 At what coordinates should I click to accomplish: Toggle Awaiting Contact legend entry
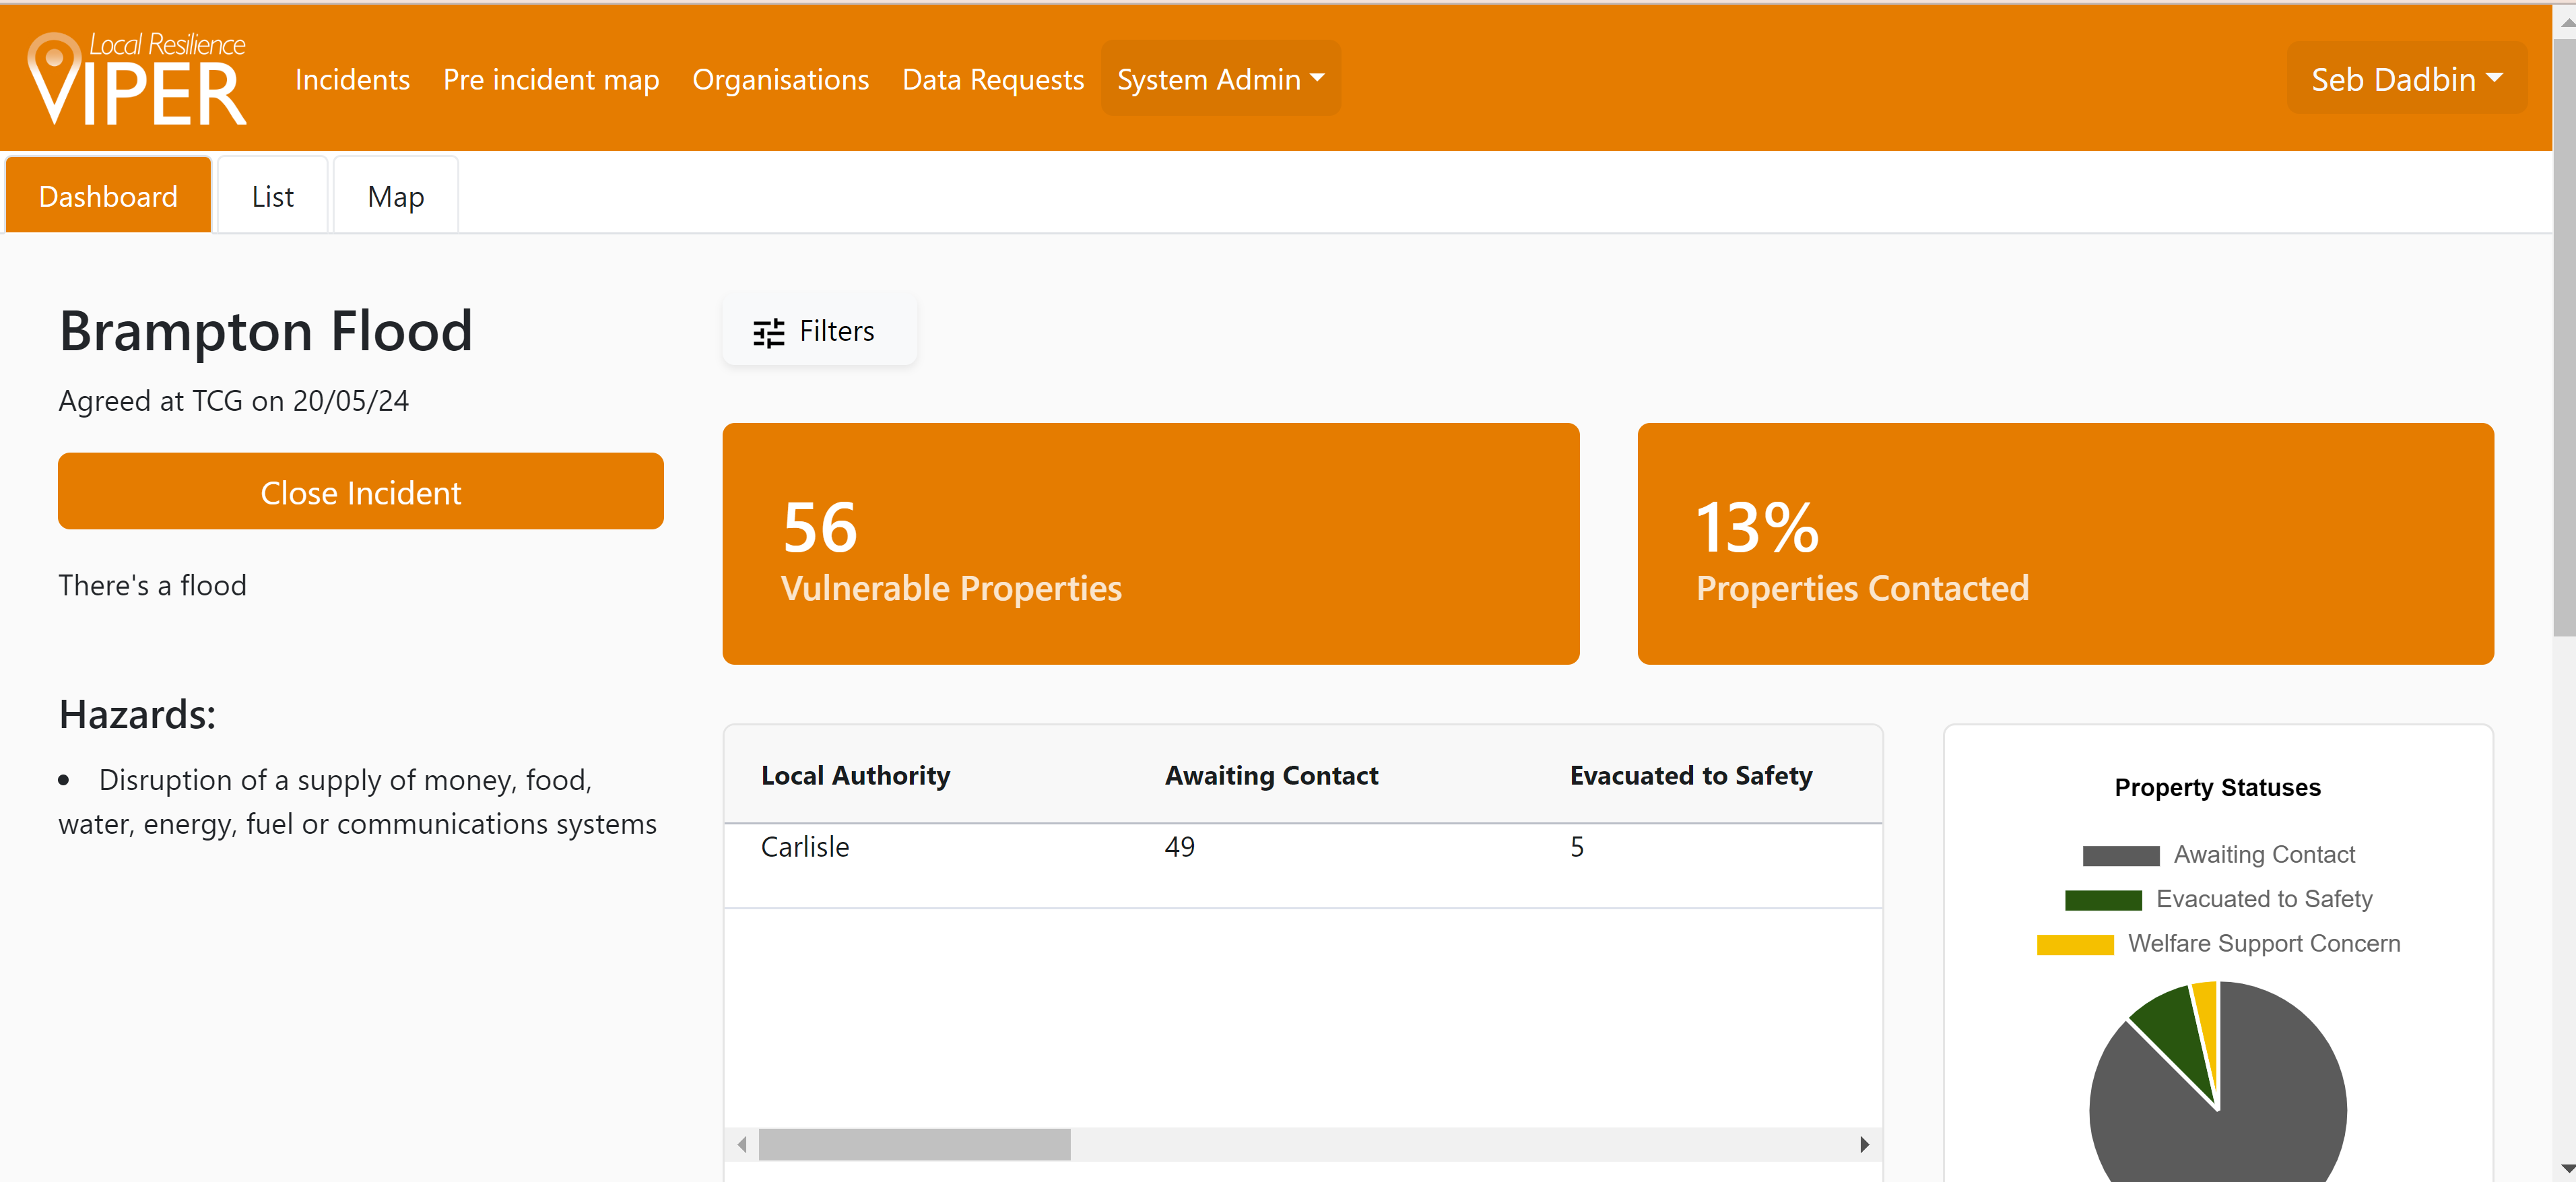(2218, 855)
